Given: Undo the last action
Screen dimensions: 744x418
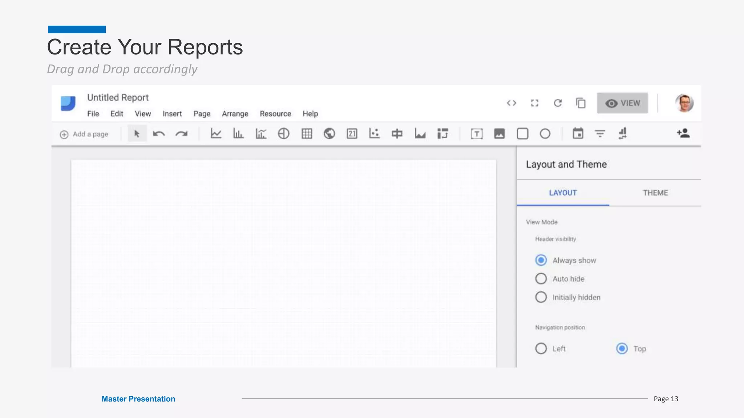Looking at the screenshot, I should point(159,134).
